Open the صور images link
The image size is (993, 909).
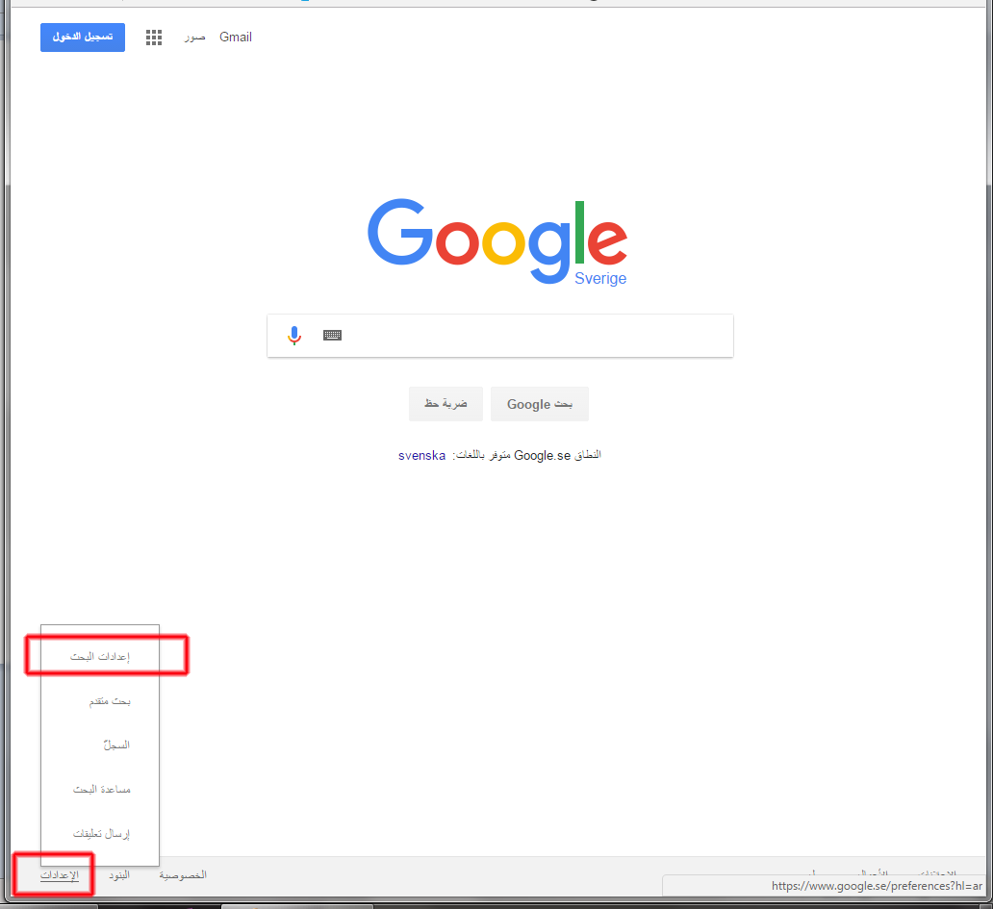coord(194,38)
